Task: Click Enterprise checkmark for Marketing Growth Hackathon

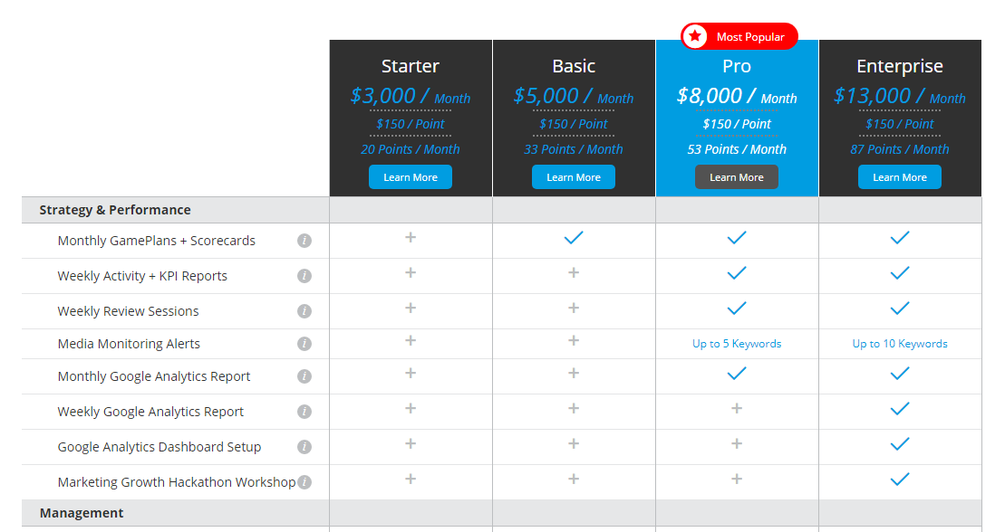Action: point(900,480)
